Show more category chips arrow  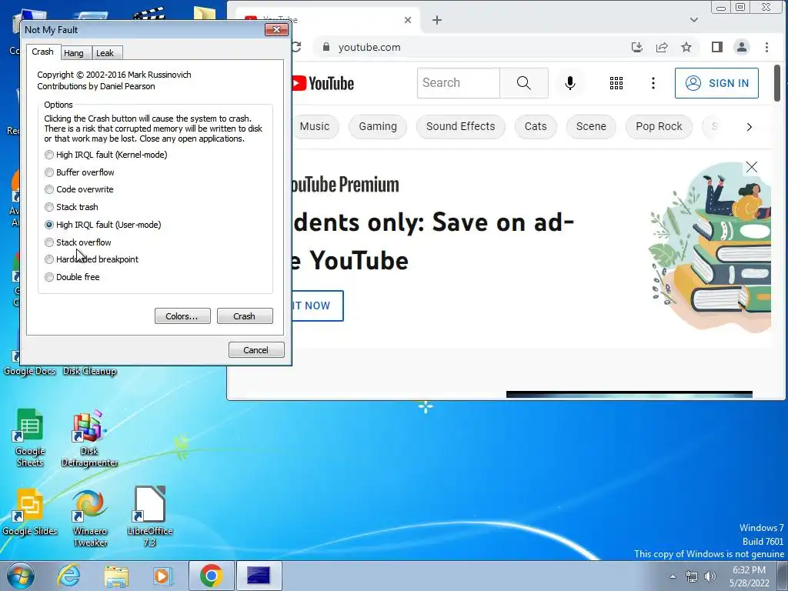(749, 127)
